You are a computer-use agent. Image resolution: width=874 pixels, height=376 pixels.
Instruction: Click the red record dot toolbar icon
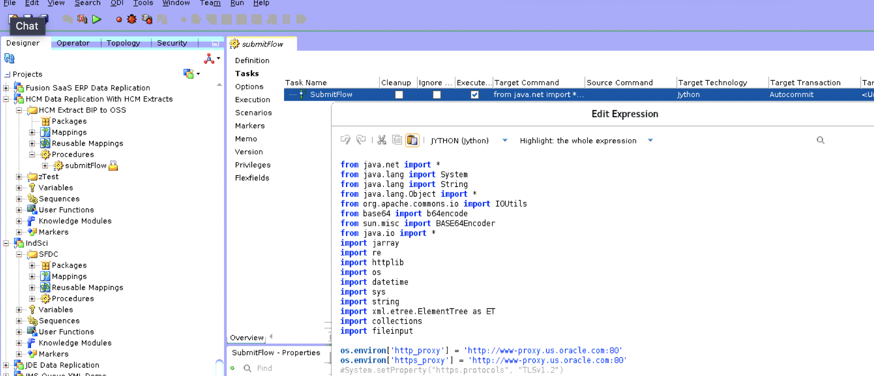(x=119, y=19)
